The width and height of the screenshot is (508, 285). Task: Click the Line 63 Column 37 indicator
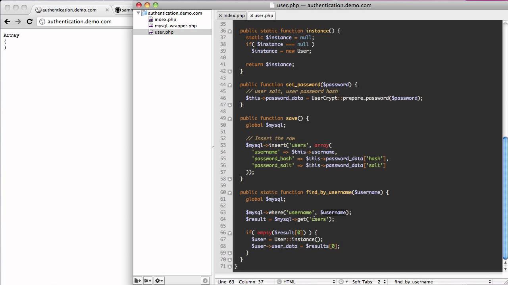pos(241,281)
